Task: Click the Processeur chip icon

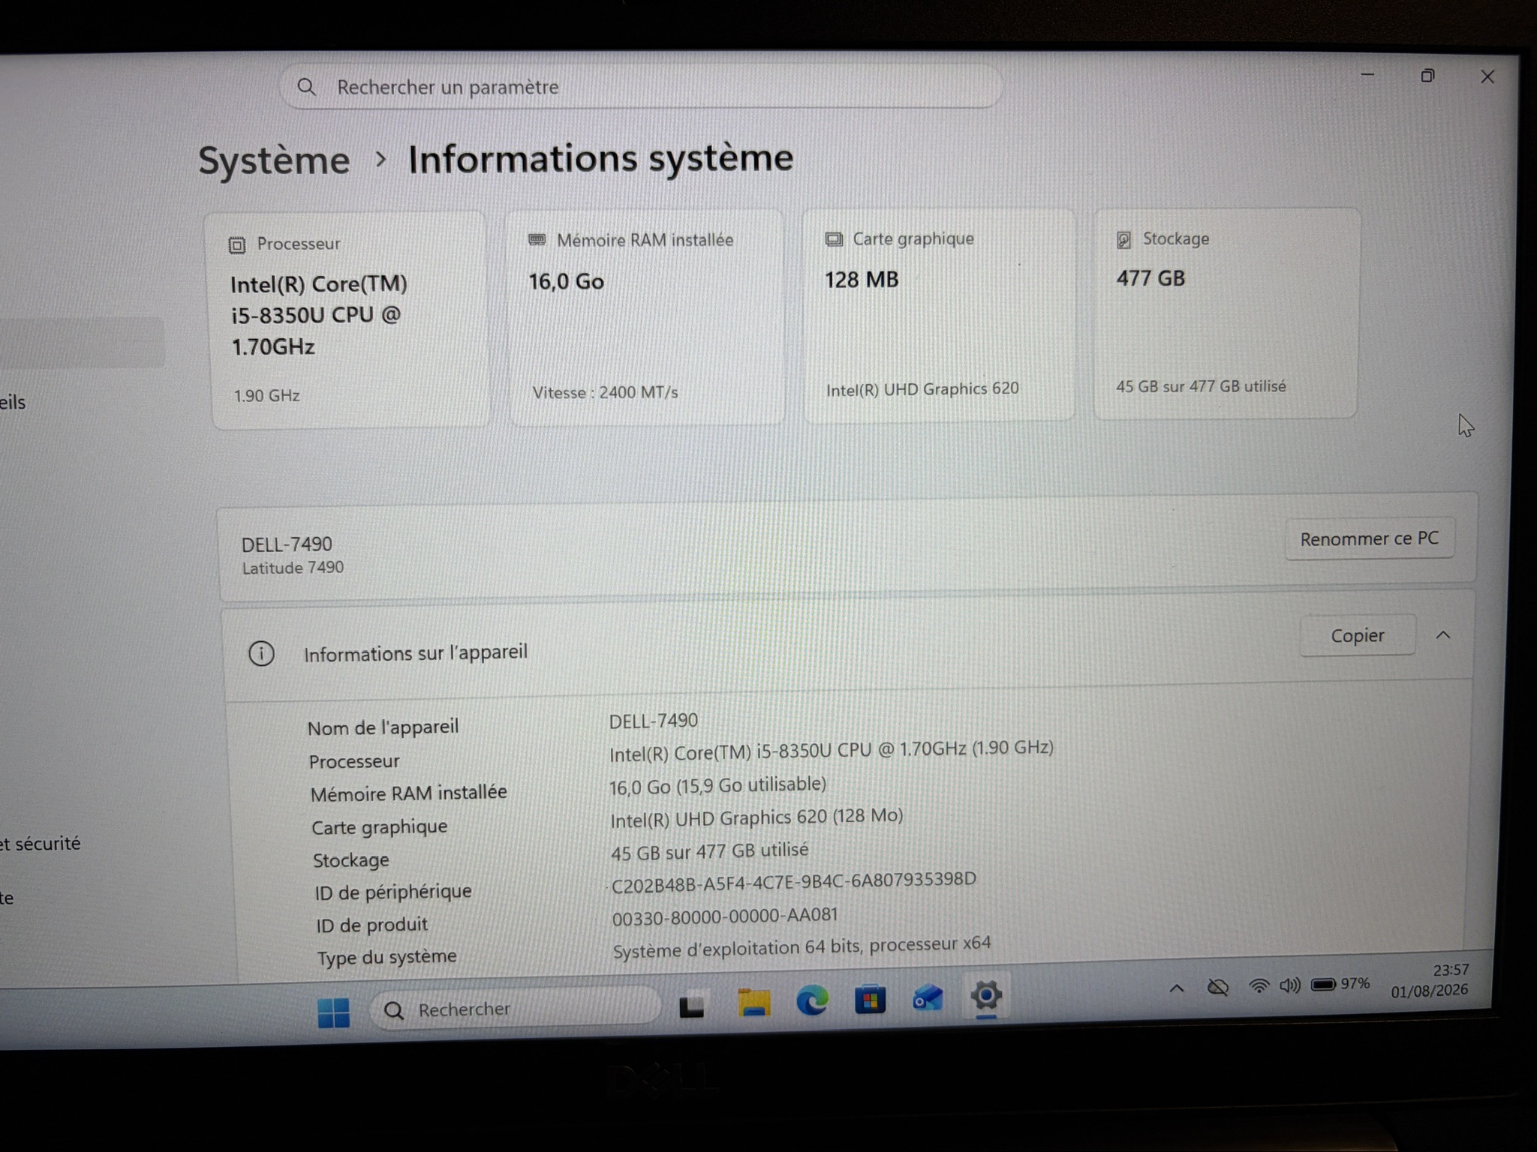Action: pos(237,244)
